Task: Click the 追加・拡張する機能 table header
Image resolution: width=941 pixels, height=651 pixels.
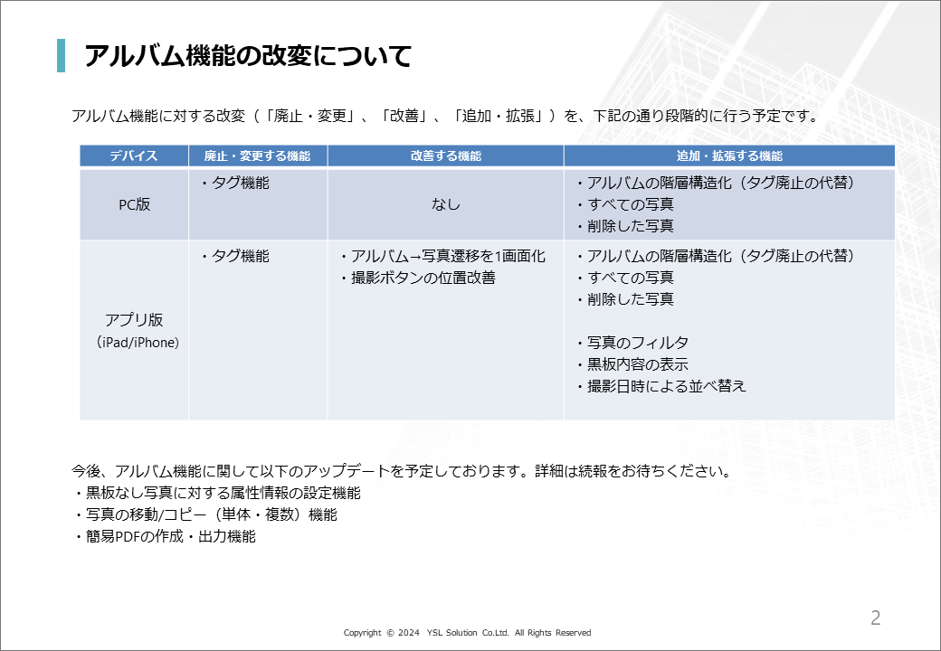Action: click(x=729, y=156)
